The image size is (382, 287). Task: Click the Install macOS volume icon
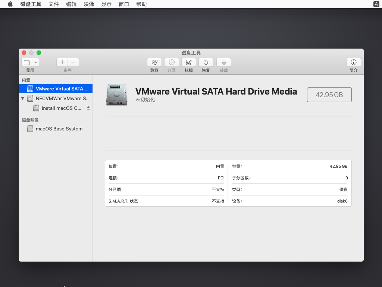[x=36, y=108]
